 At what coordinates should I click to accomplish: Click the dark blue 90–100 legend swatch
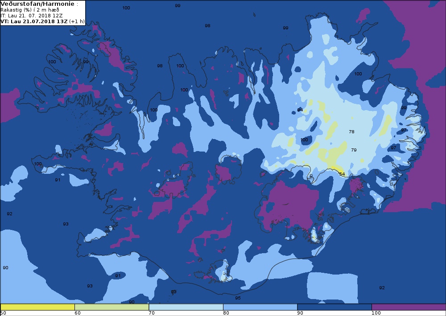point(334,307)
